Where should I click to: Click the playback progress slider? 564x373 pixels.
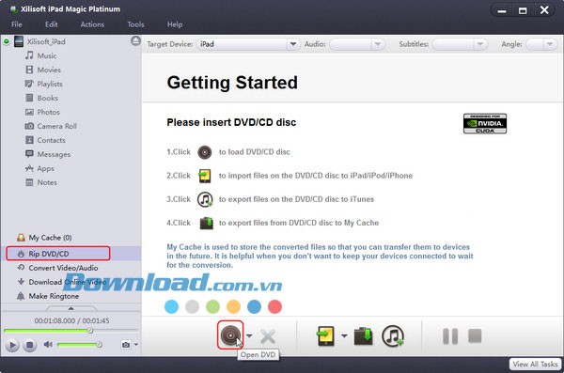pyautogui.click(x=70, y=330)
